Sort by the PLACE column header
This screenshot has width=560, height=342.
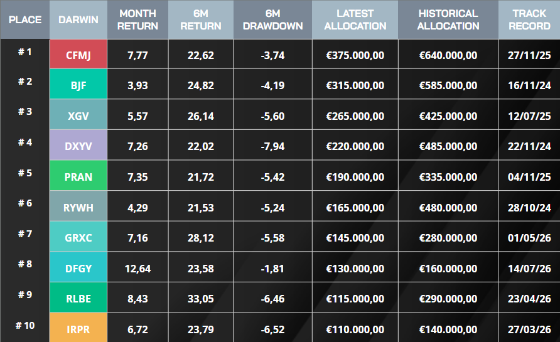coord(25,19)
